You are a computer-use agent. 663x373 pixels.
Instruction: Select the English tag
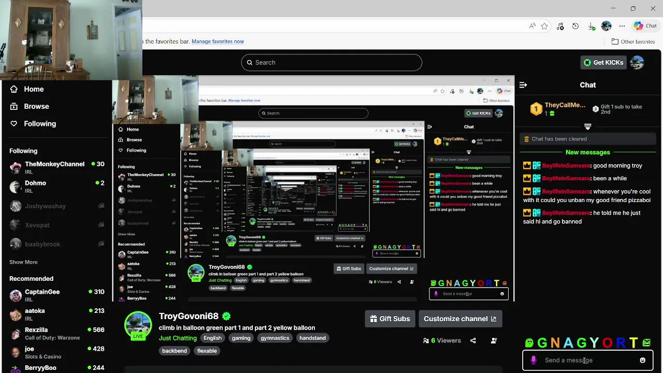[x=212, y=338]
